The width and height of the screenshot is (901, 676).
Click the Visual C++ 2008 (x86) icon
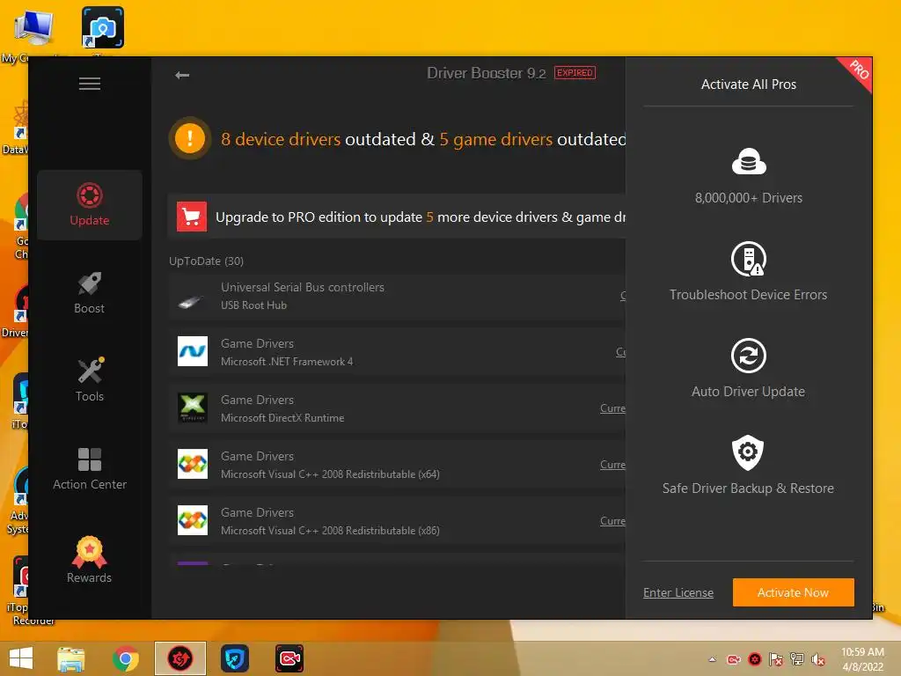[x=193, y=520]
